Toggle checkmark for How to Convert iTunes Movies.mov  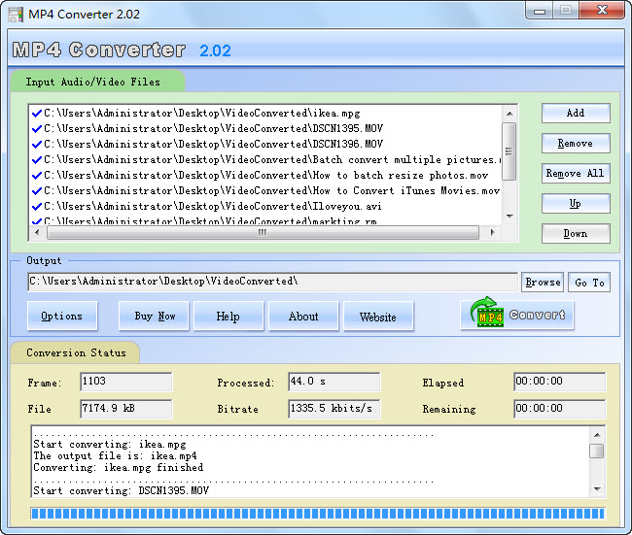(x=37, y=191)
